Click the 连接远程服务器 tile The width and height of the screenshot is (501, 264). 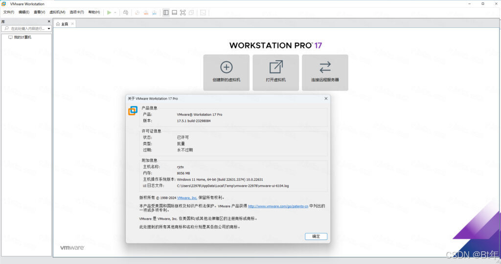point(325,72)
